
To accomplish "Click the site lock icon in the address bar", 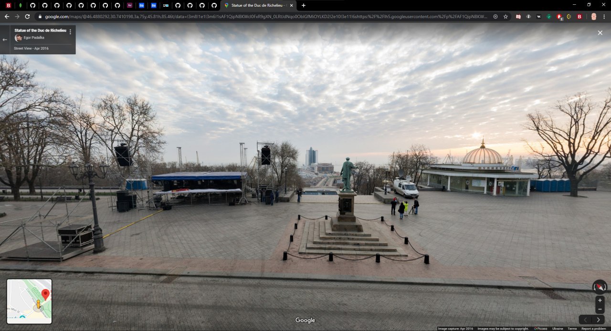I will point(40,16).
